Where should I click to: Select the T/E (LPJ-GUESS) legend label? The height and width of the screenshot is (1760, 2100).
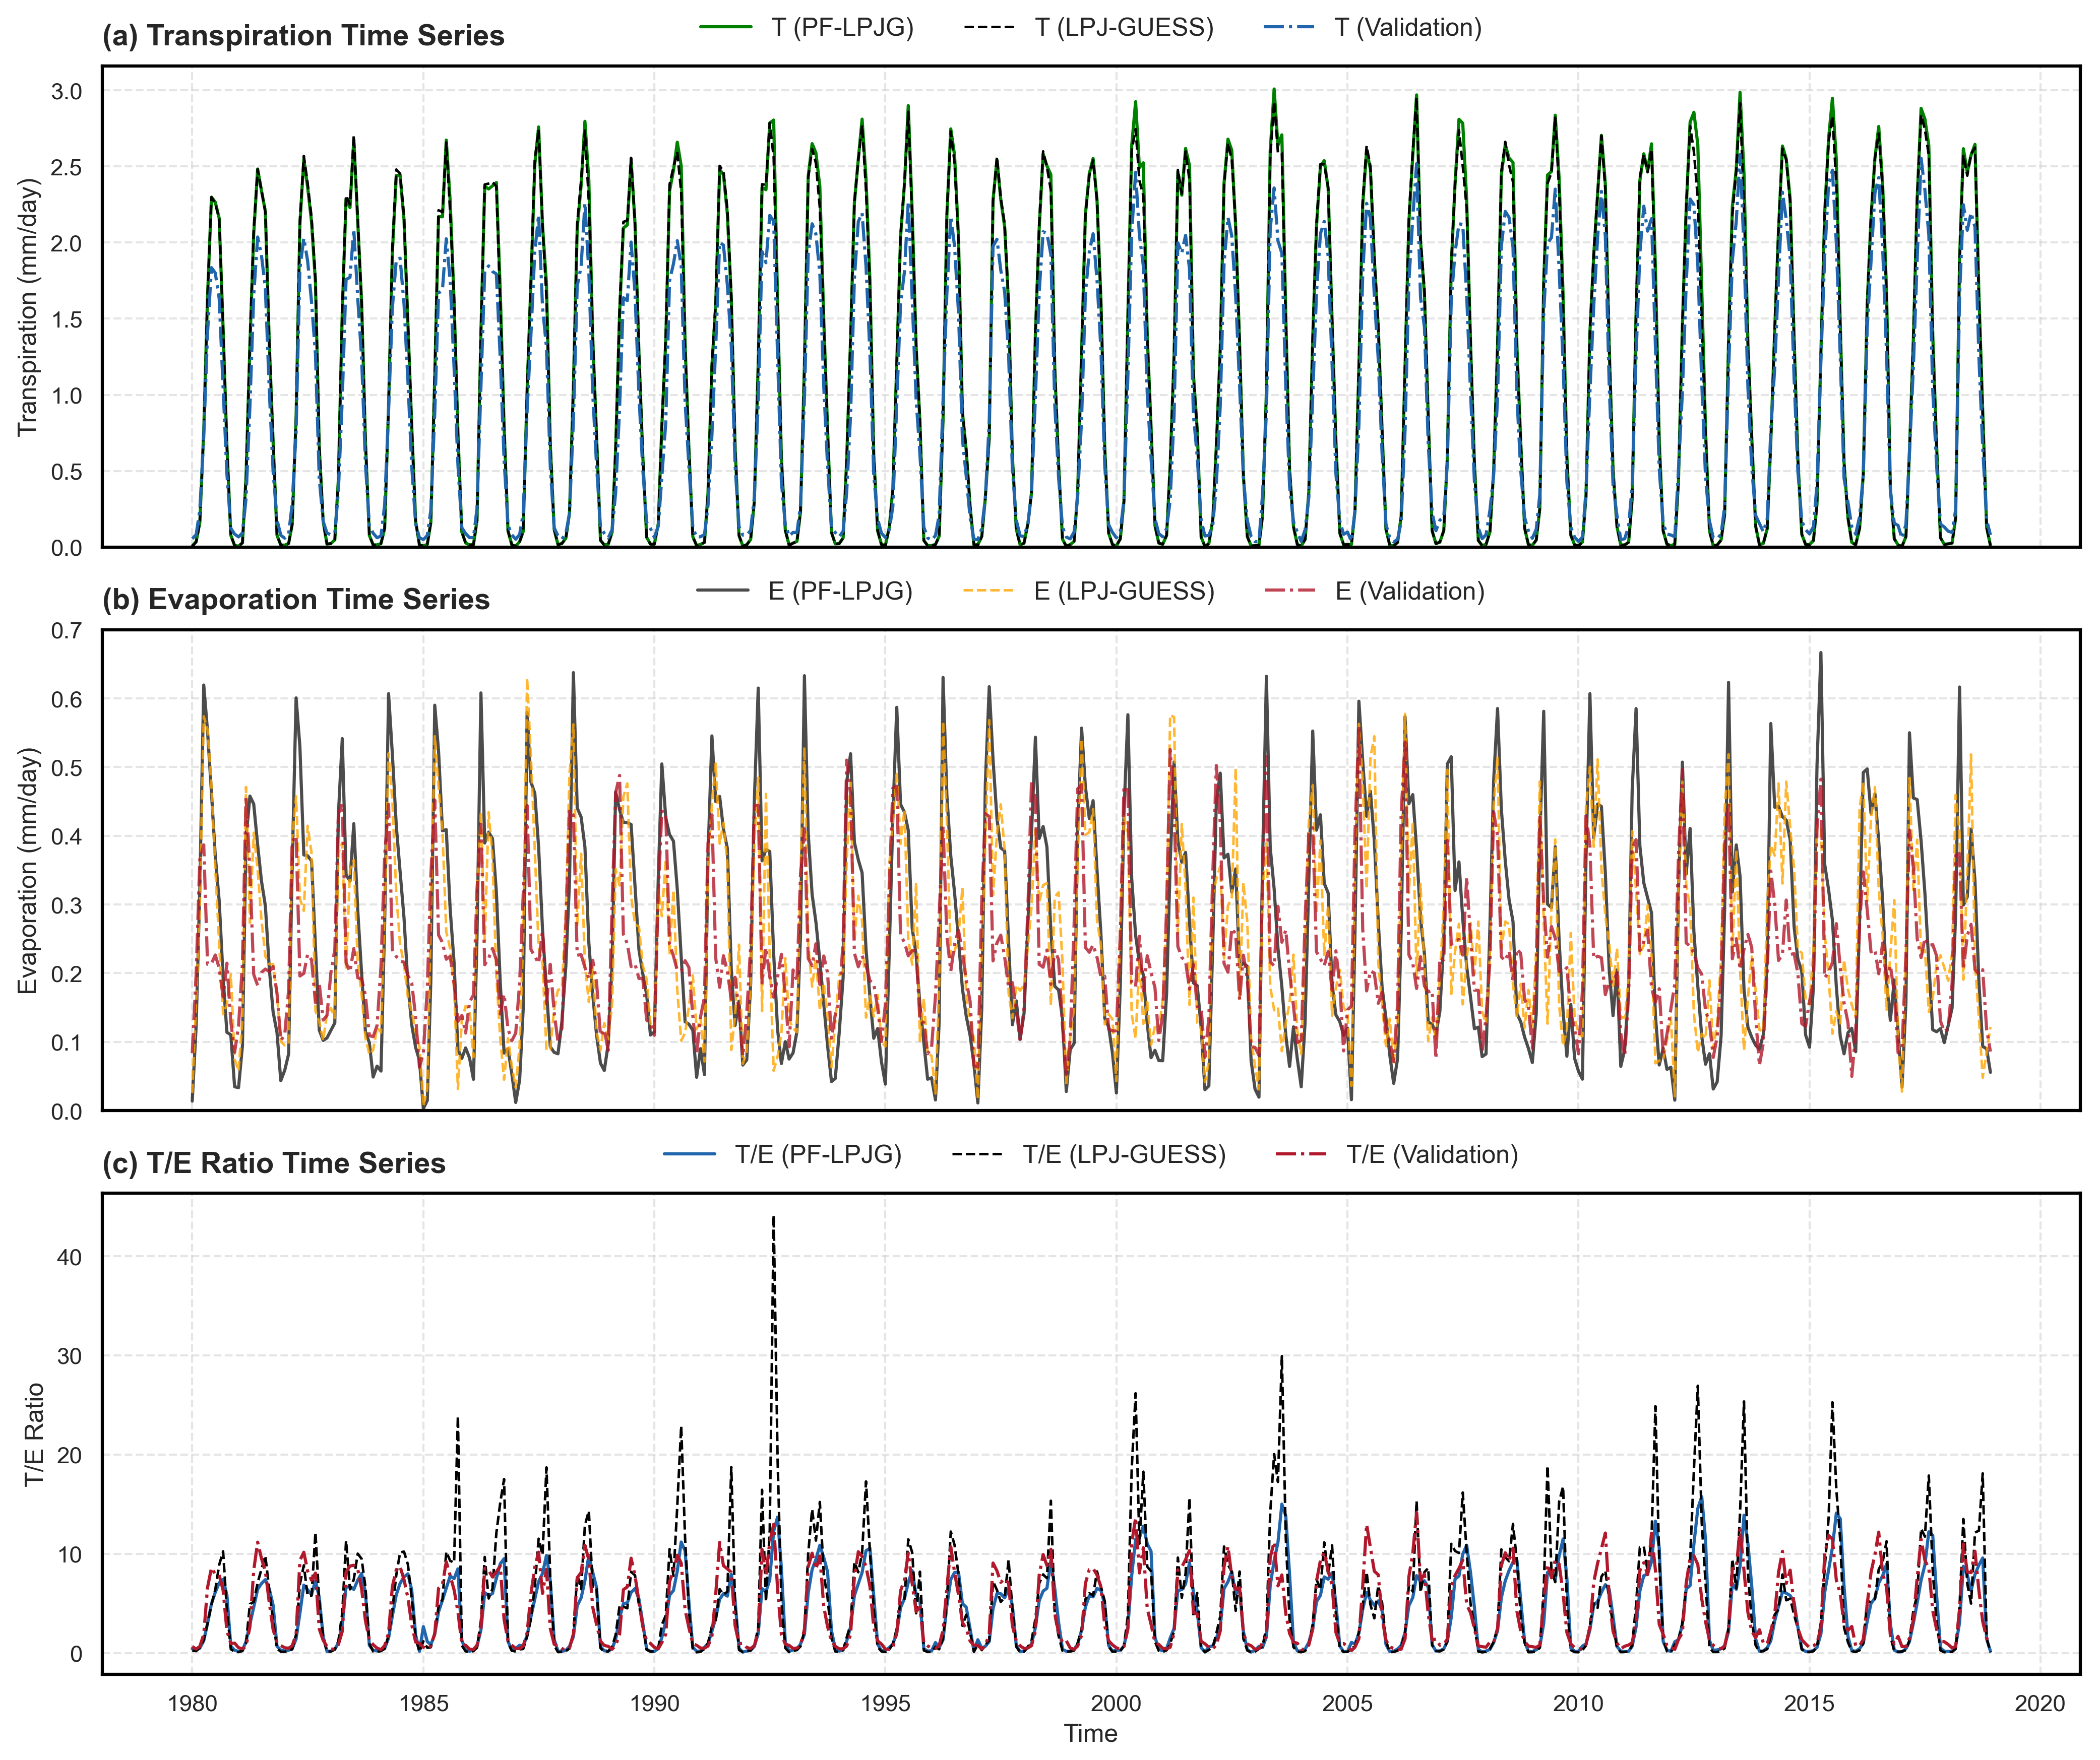click(x=1123, y=1155)
